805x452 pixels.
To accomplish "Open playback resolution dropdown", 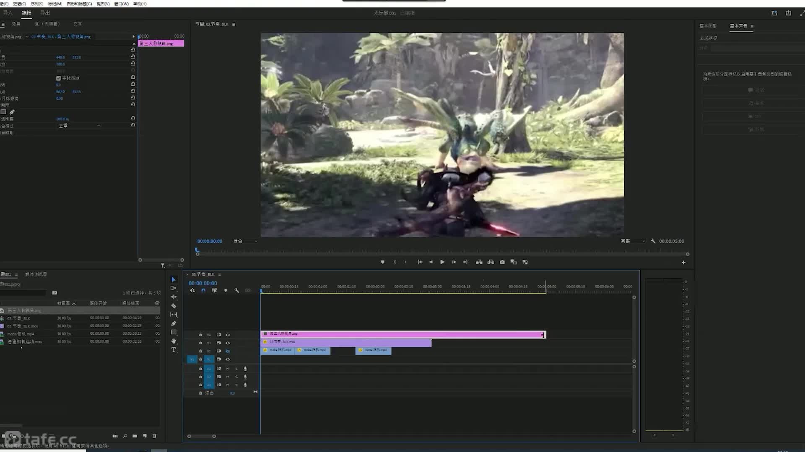I will 633,241.
